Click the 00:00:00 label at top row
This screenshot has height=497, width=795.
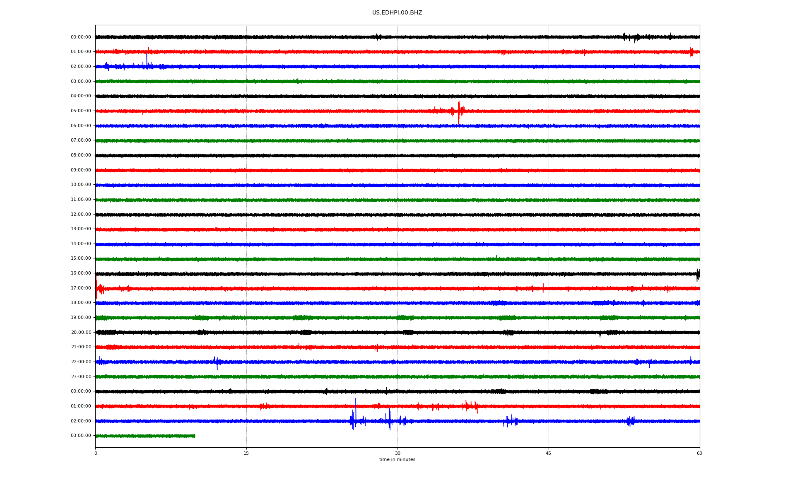81,37
